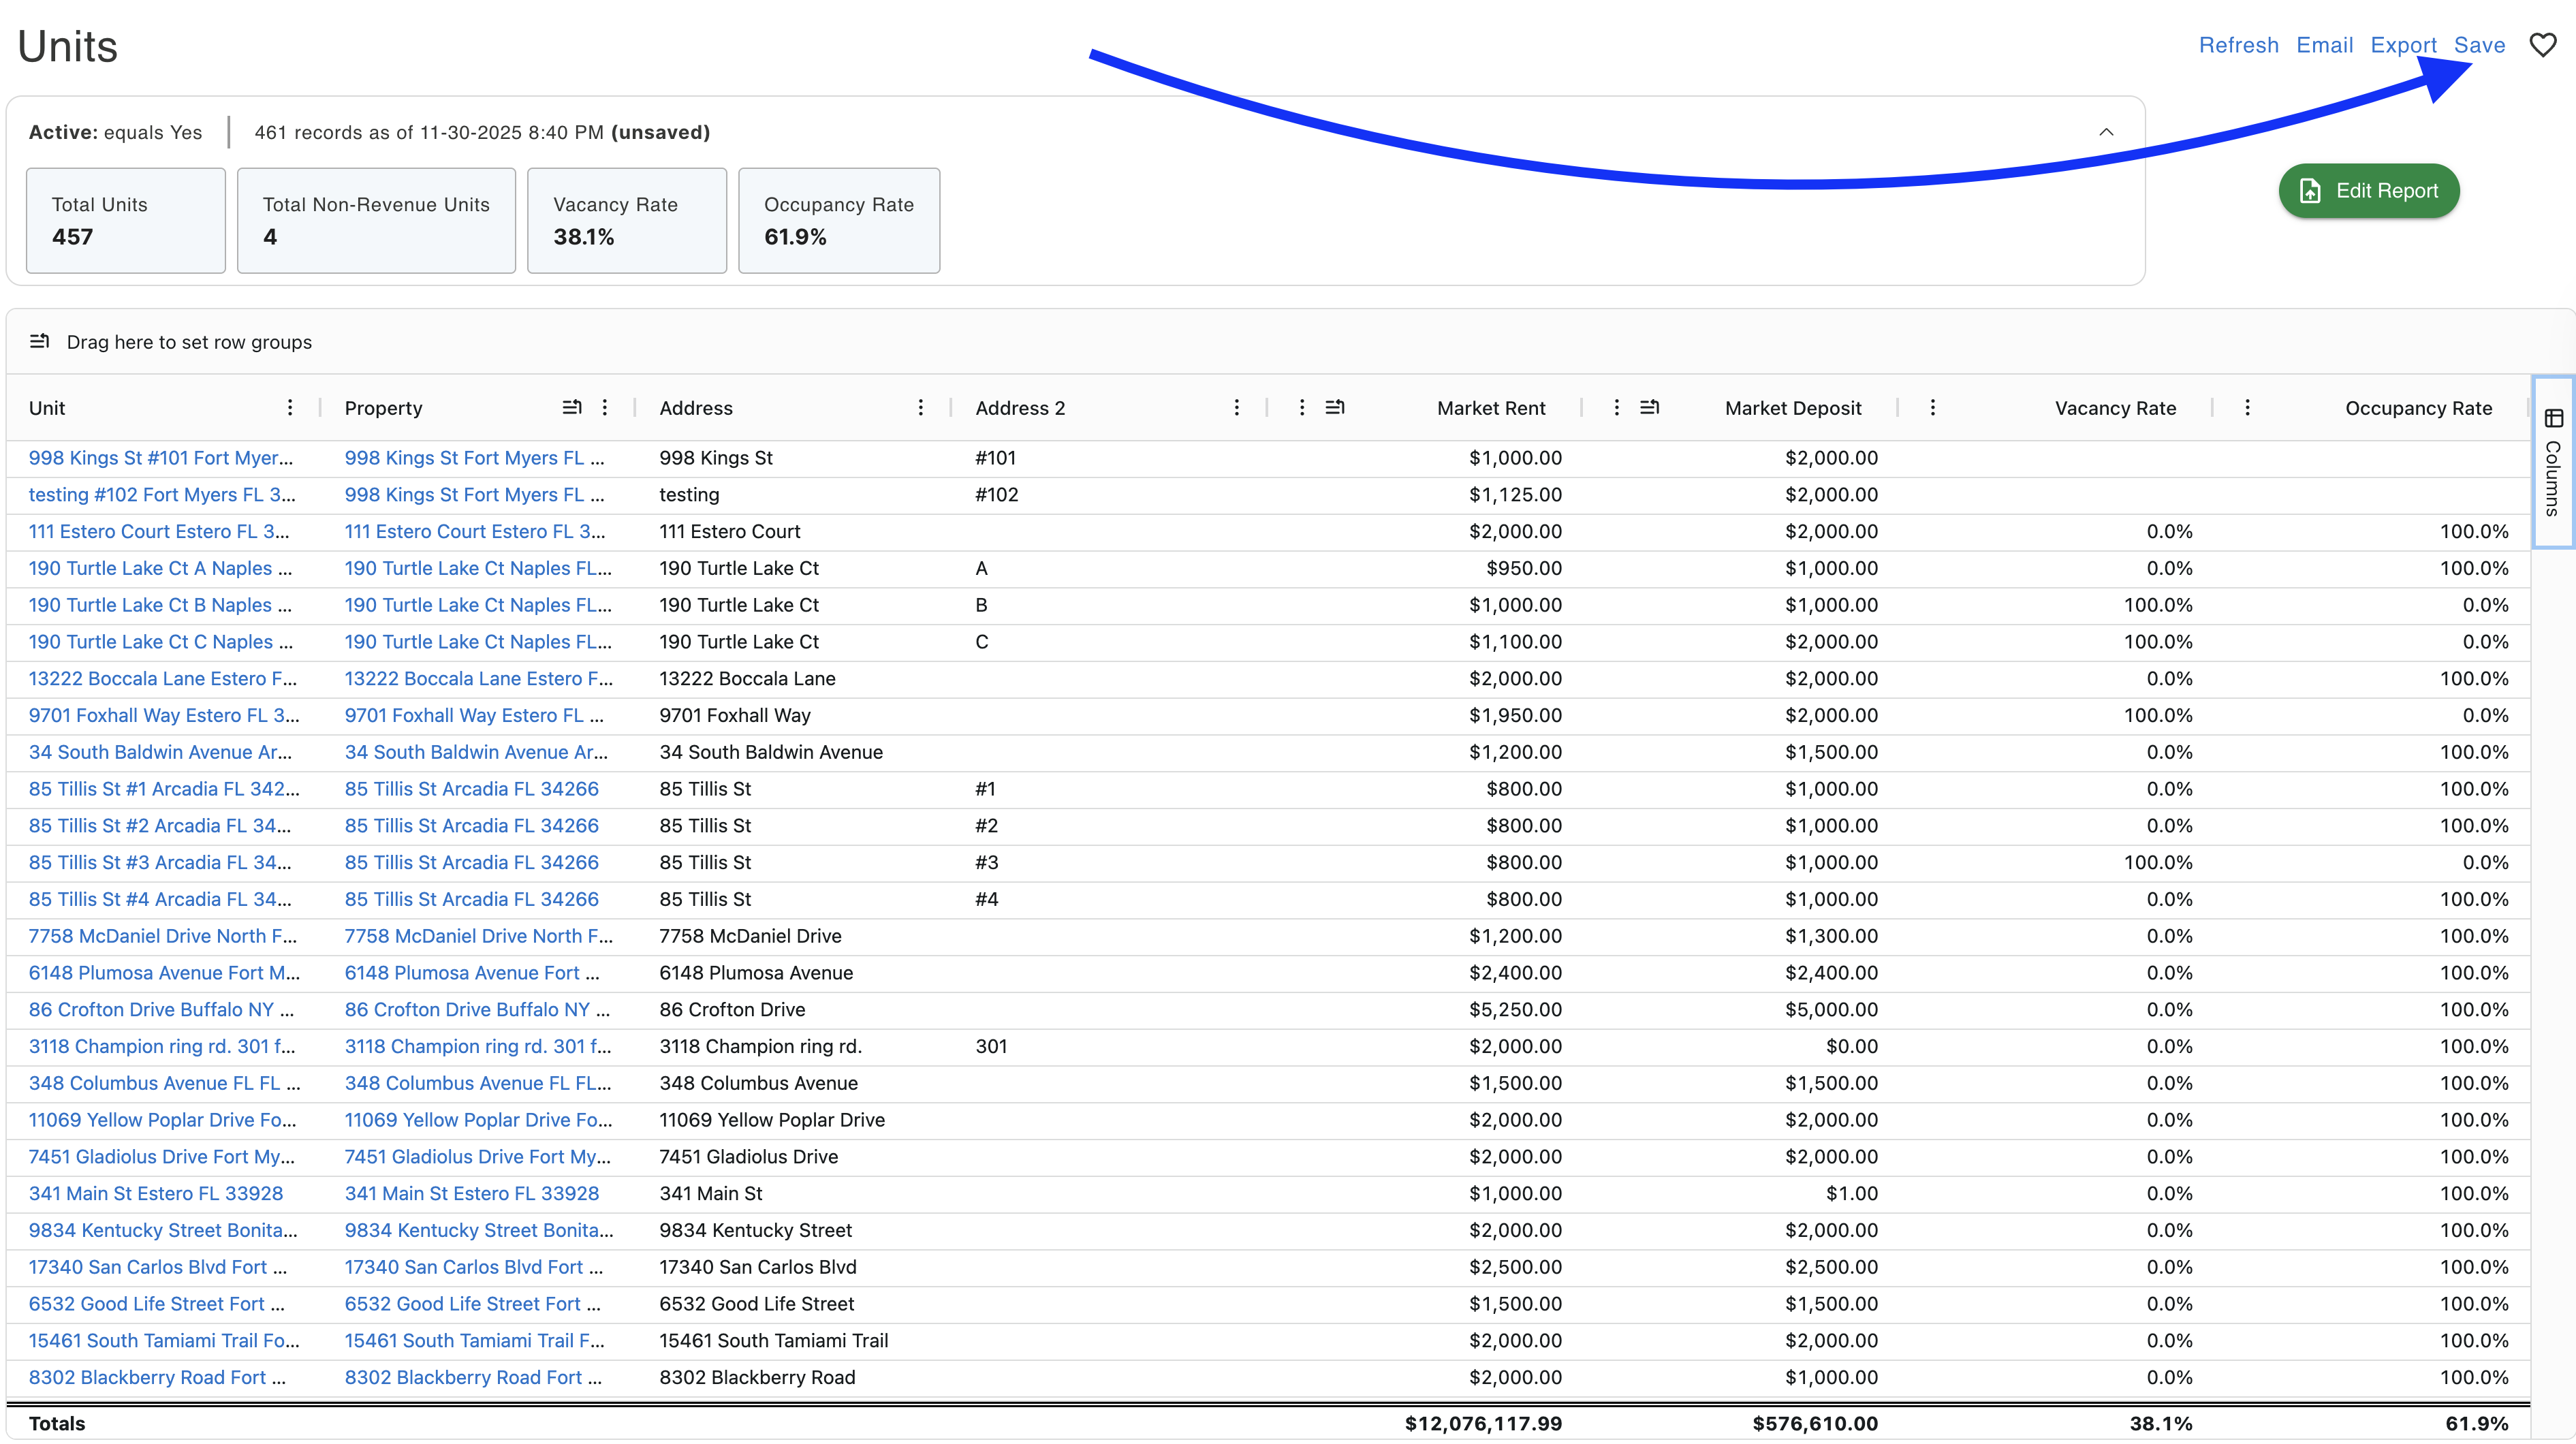The image size is (2576, 1444).
Task: Click the Refresh link
Action: (2238, 45)
